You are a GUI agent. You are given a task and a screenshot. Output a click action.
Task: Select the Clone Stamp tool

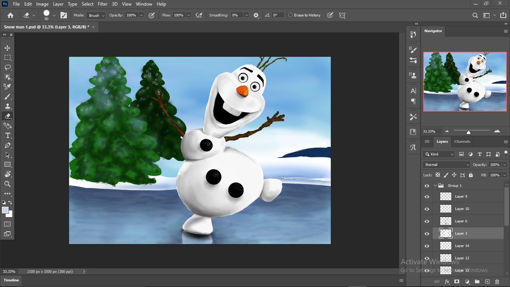tap(7, 106)
